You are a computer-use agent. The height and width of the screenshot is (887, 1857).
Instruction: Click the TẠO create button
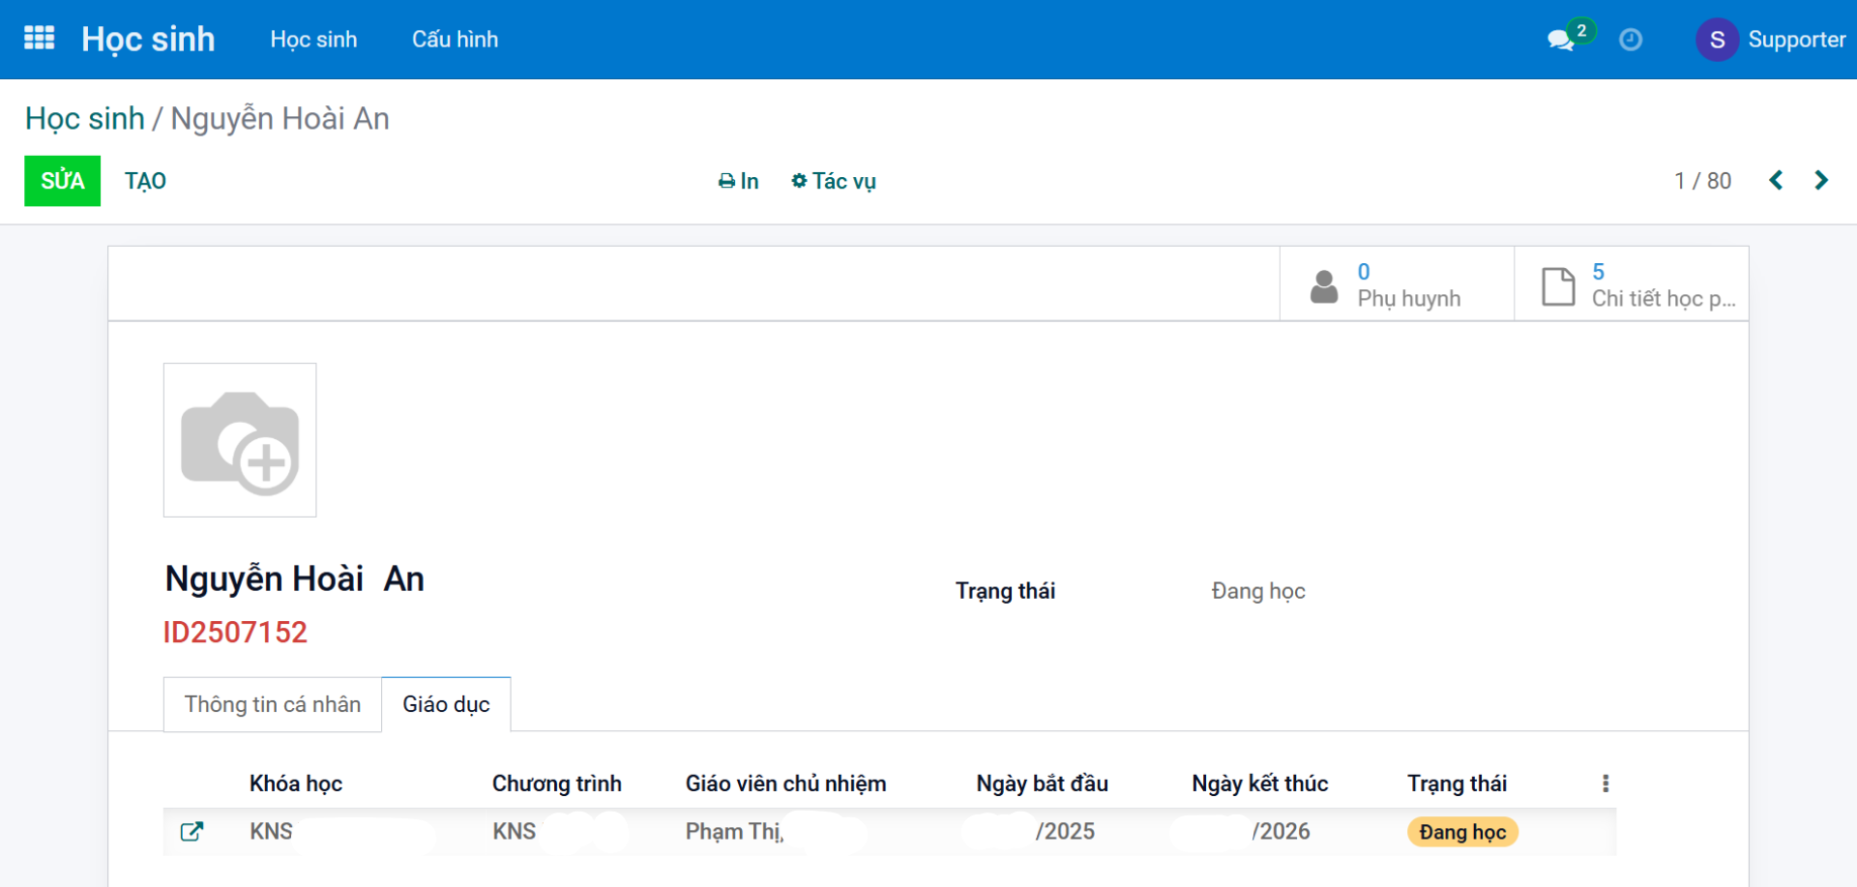click(x=145, y=182)
